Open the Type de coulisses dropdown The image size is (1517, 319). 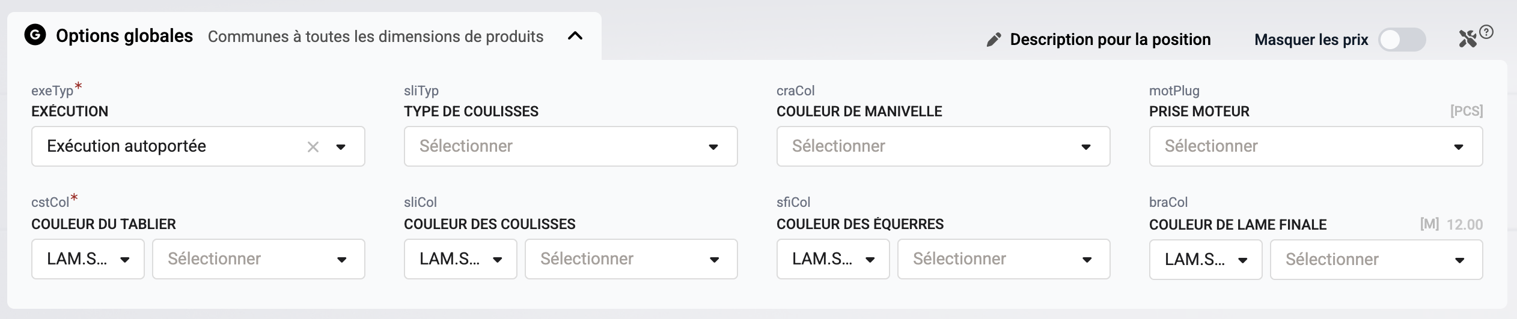click(x=570, y=146)
